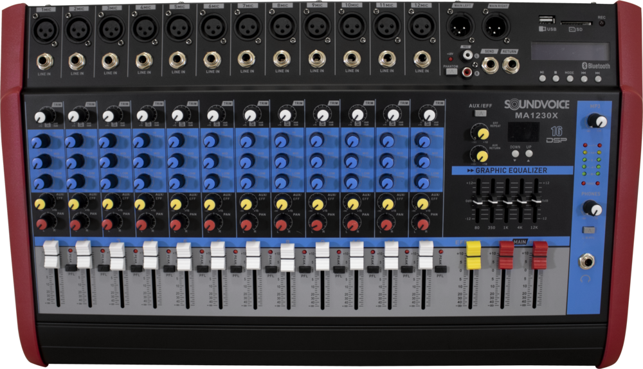
Task: Click the DSP effect number display
Action: (523, 132)
